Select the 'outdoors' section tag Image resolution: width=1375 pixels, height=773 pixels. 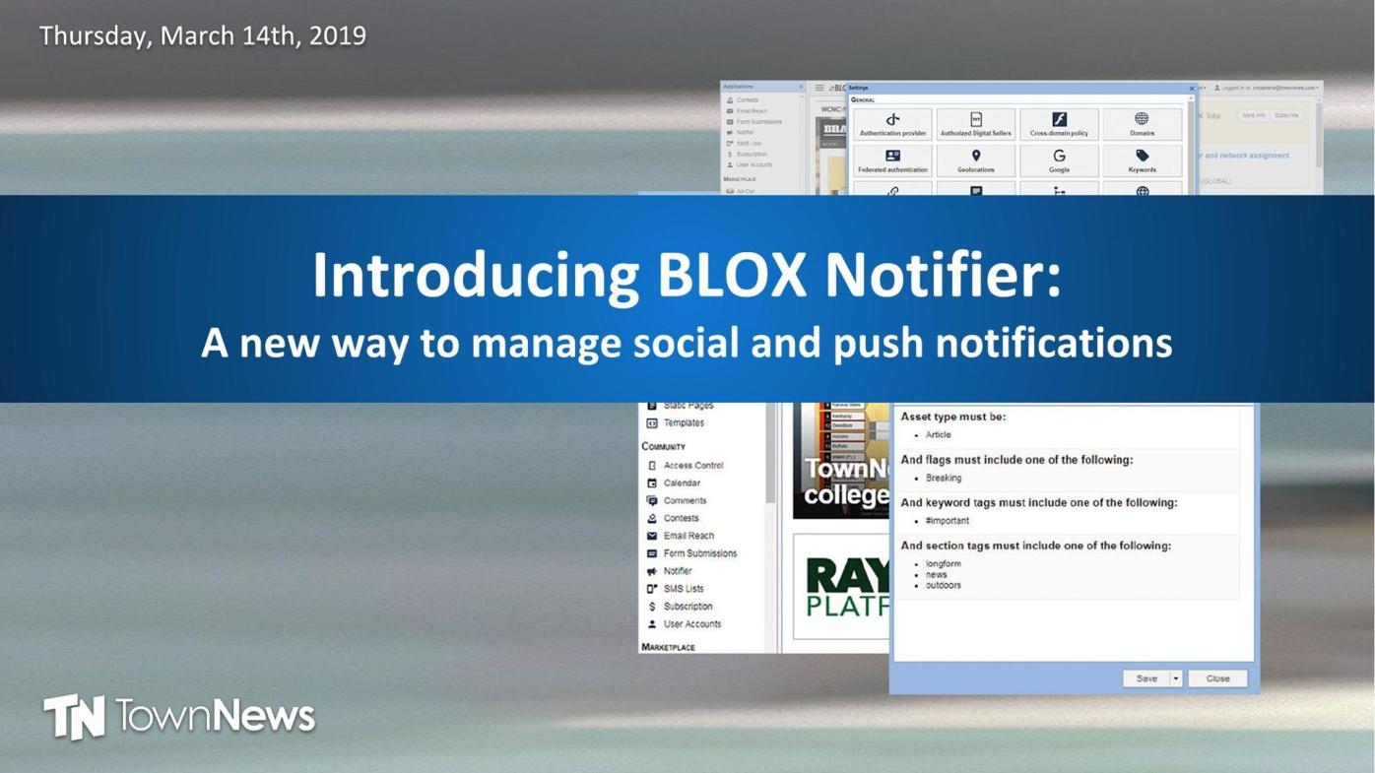click(x=943, y=586)
